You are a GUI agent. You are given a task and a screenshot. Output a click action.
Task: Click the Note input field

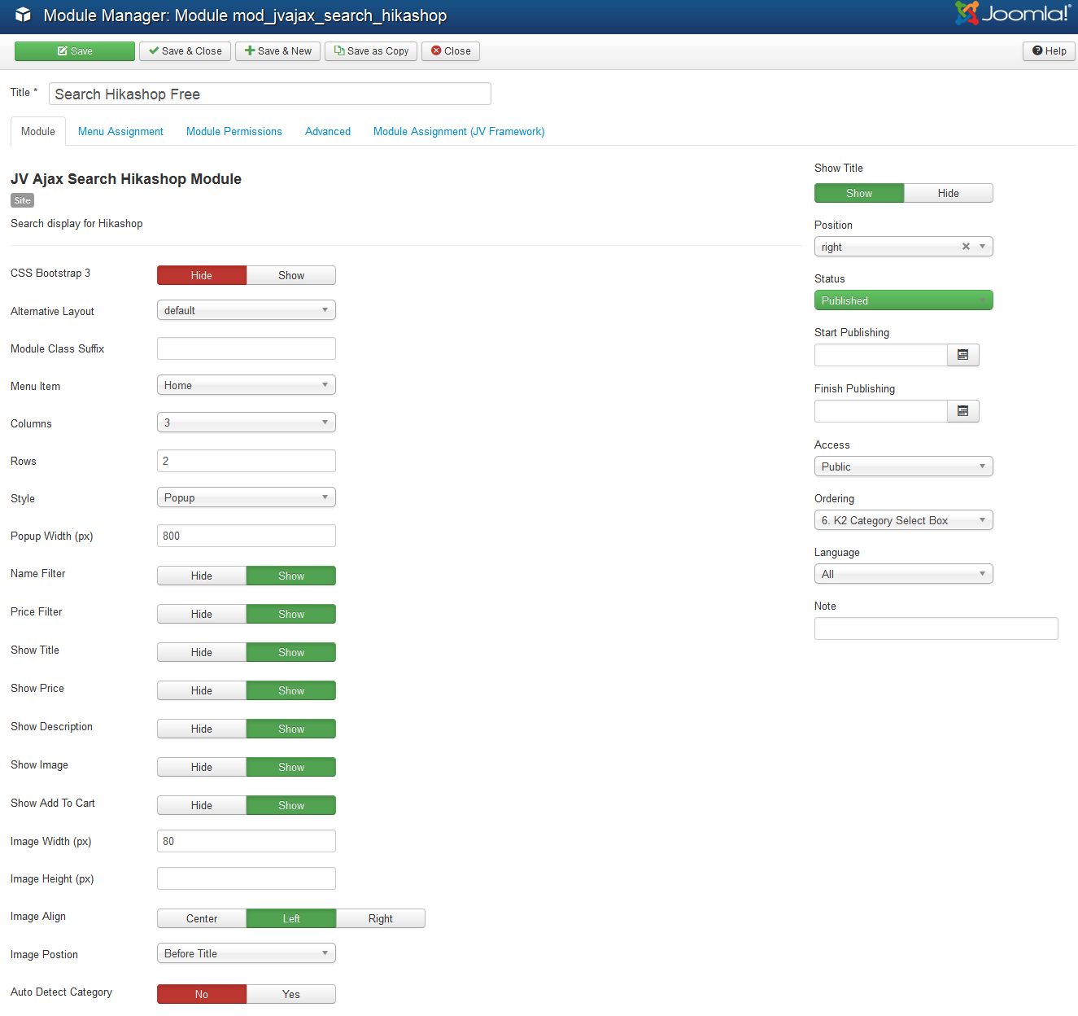pyautogui.click(x=936, y=628)
